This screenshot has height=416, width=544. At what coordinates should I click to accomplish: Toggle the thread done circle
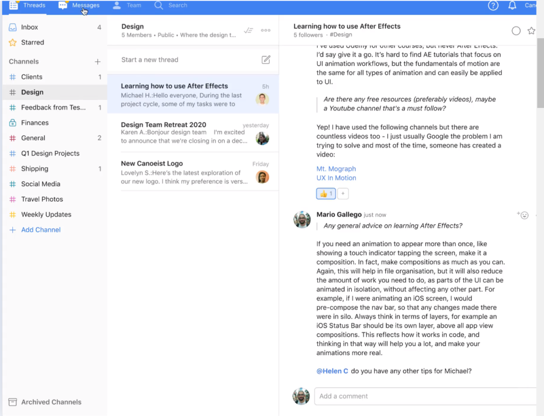pos(516,31)
